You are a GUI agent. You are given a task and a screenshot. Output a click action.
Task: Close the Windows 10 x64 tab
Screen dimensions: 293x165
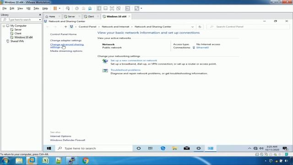pyautogui.click(x=129, y=16)
